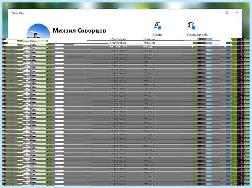Image resolution: width=252 pixels, height=188 pixels.
Task: Click the Центр label
Action: 157,35
